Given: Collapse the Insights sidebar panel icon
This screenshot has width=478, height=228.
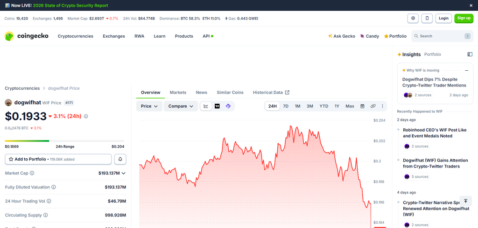Looking at the screenshot, I should click(470, 54).
